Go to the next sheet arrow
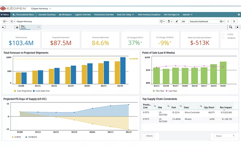 tap(234, 21)
